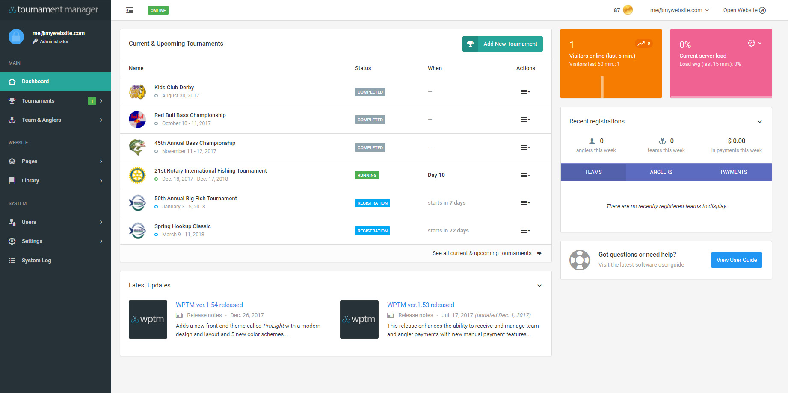This screenshot has height=393, width=788.
Task: Expand Team & Anglers sidebar menu
Action: (41, 120)
